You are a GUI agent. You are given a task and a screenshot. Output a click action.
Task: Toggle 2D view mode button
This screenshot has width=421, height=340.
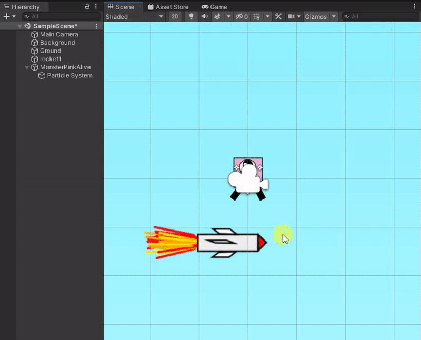[175, 17]
